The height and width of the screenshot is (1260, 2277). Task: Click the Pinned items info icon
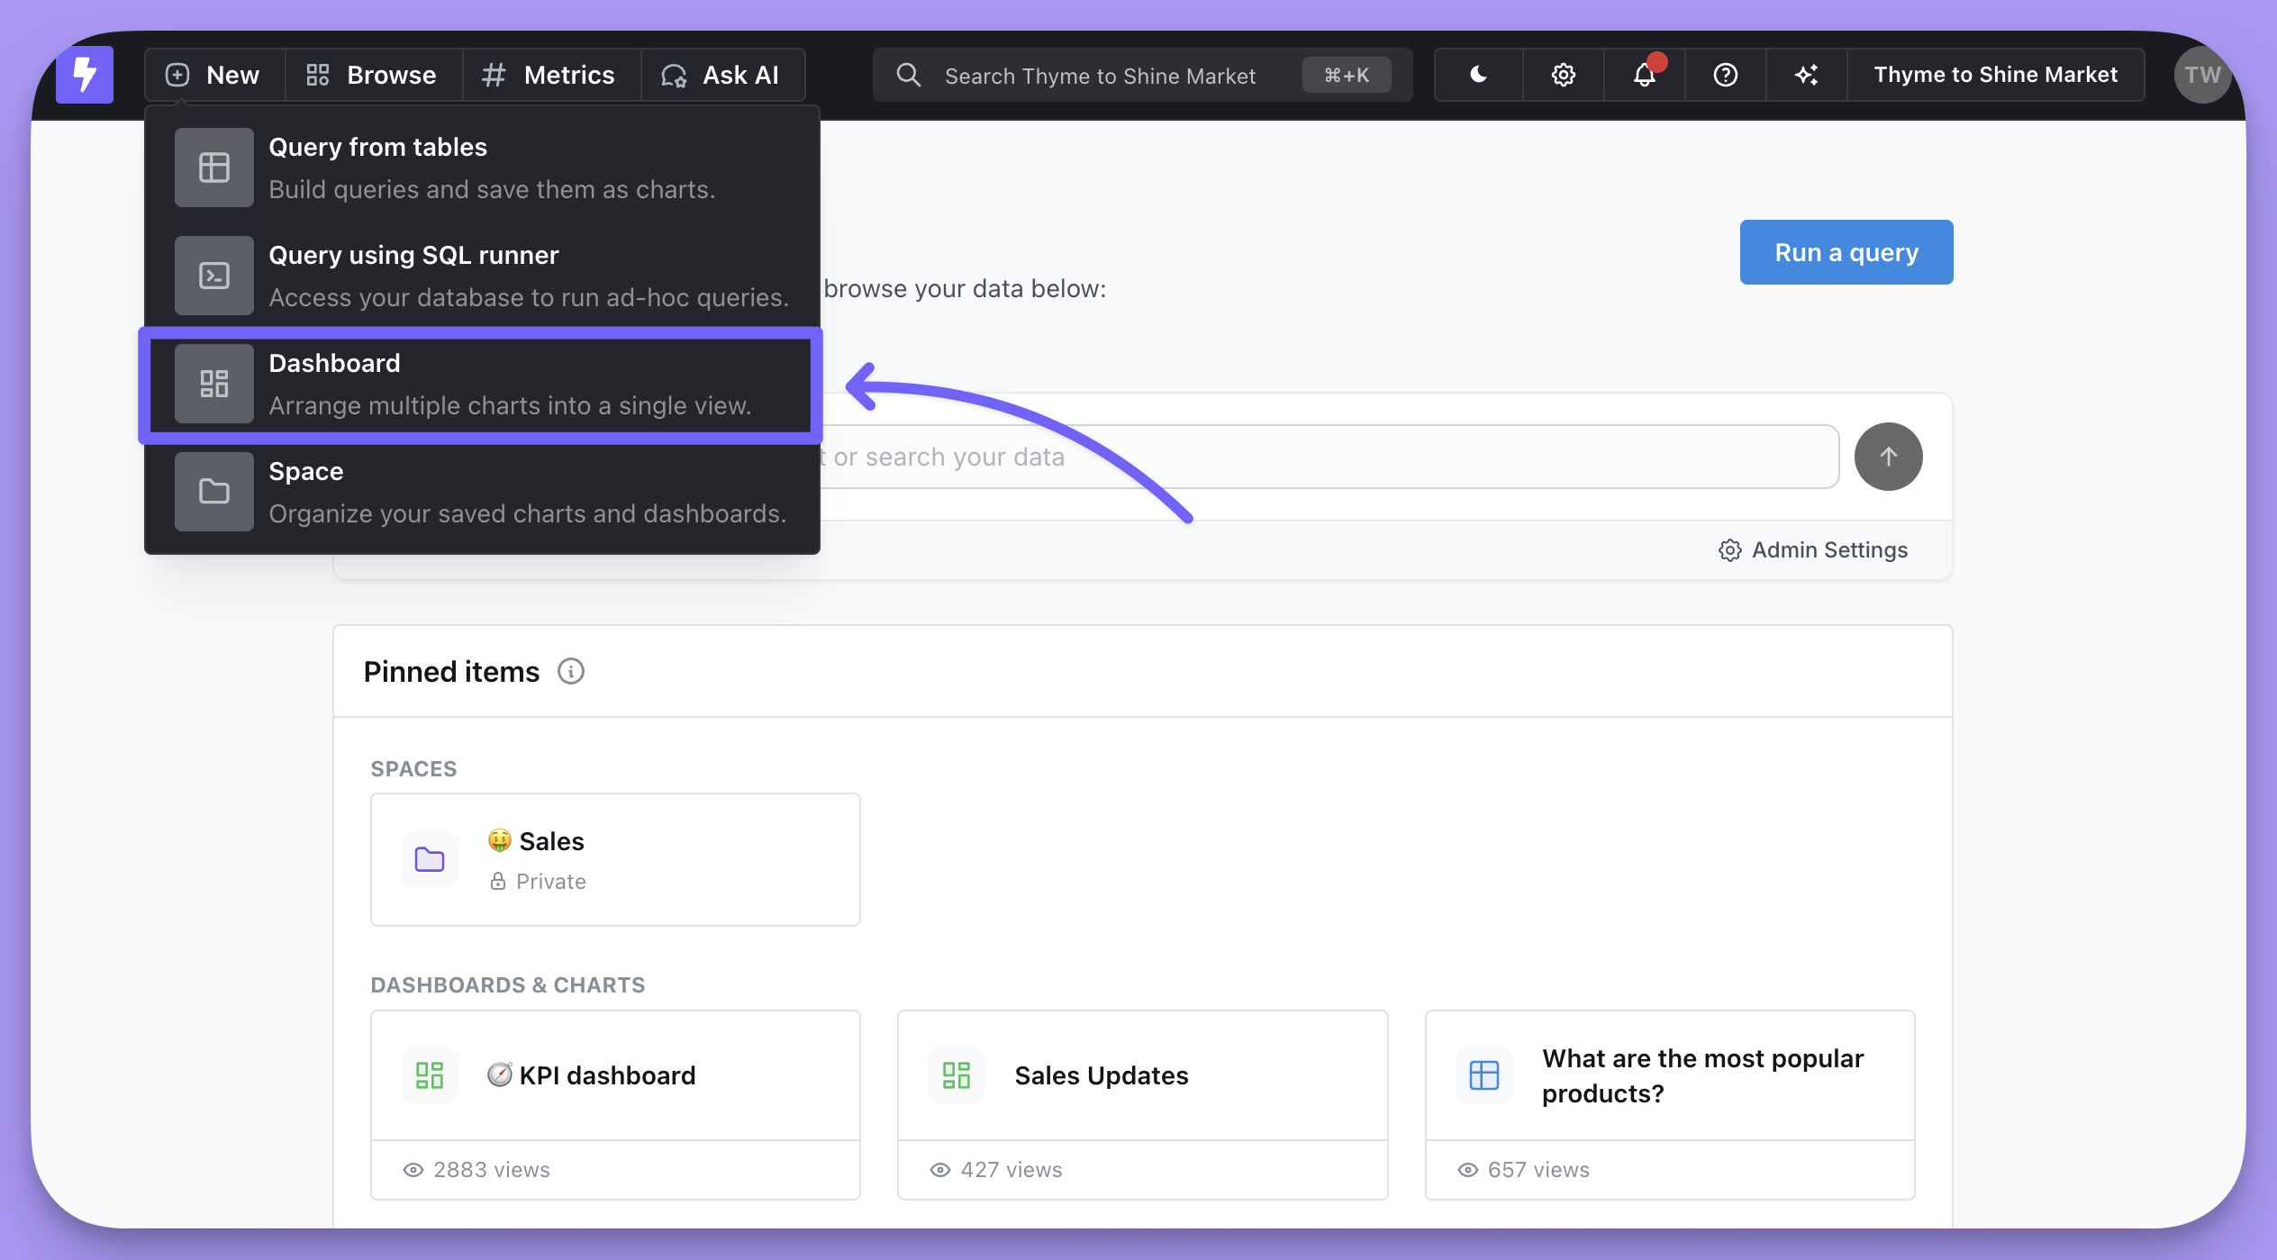[570, 671]
